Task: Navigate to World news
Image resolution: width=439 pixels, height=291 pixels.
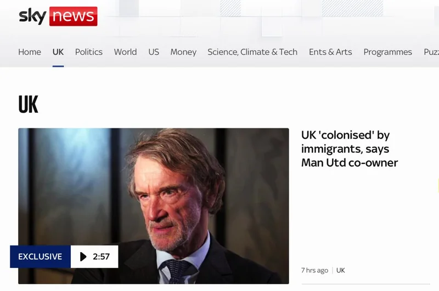Action: 125,52
